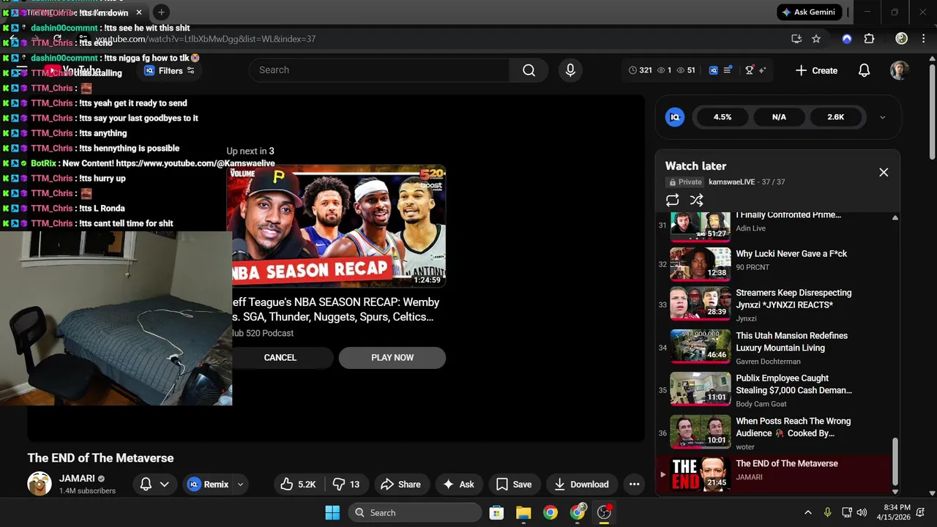Viewport: 937px width, 527px height.
Task: Open YouTube notifications bell
Action: (x=864, y=70)
